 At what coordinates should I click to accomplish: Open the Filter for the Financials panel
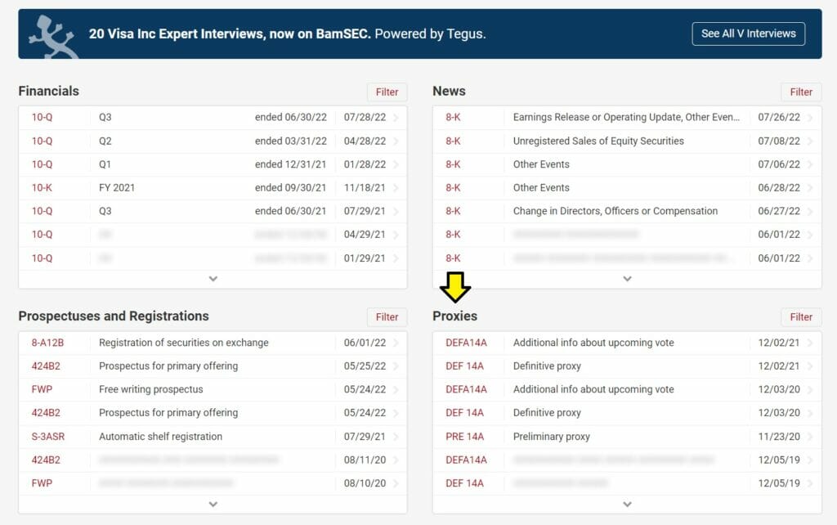[387, 92]
